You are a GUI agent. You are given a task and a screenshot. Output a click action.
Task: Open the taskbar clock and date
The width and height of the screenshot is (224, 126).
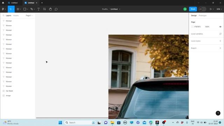(213, 122)
